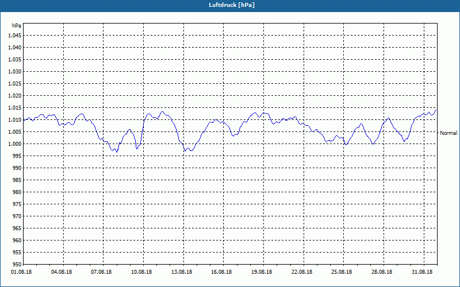Screen dimensions: 460x287
Task: Click the 975 axis value
Action: pos(17,204)
